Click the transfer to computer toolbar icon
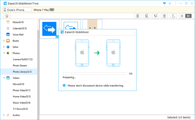195x120 pixels. click(x=155, y=16)
